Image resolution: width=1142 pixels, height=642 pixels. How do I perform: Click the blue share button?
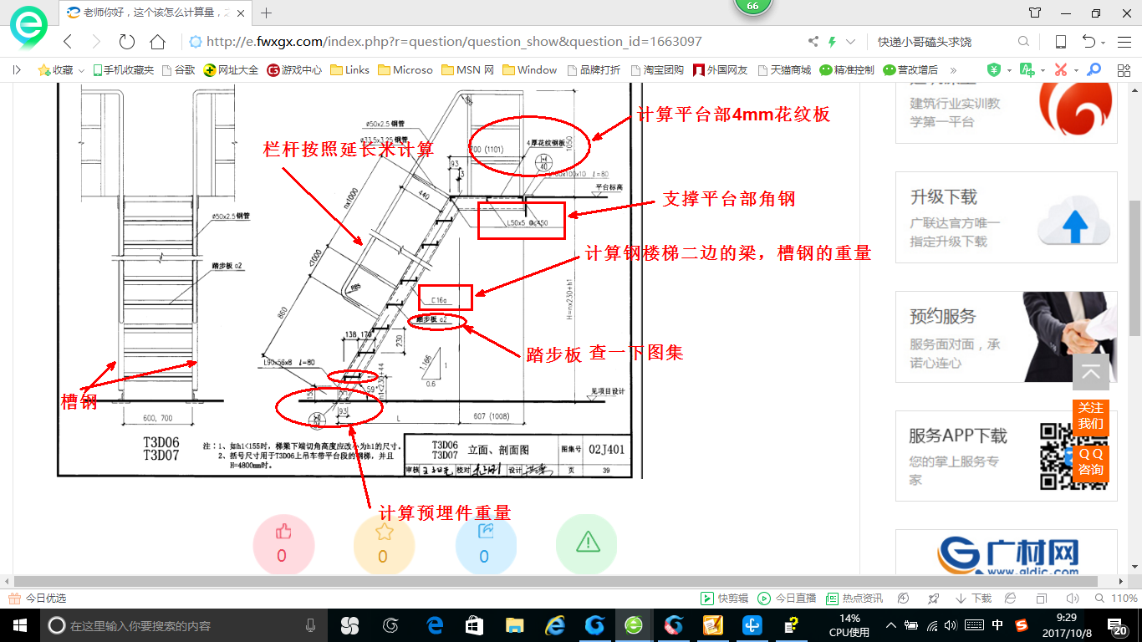click(x=486, y=544)
